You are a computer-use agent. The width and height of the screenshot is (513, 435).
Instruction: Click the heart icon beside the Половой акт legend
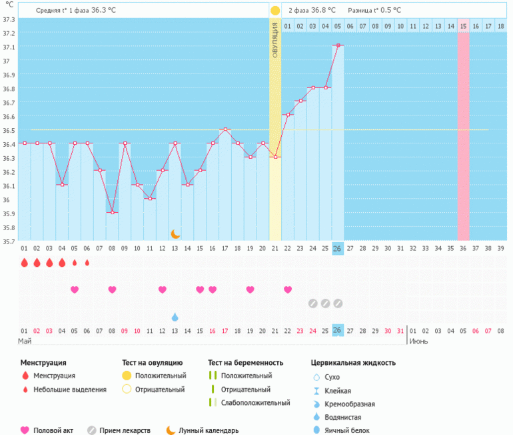coord(25,430)
